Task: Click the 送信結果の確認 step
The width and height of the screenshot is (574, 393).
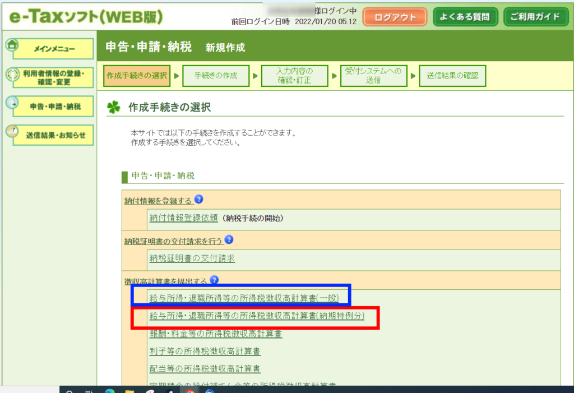Action: click(452, 76)
